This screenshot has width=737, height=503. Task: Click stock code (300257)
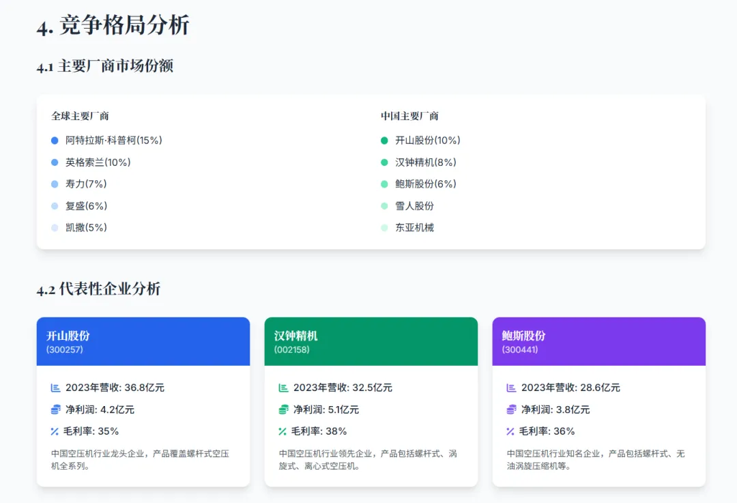click(65, 349)
